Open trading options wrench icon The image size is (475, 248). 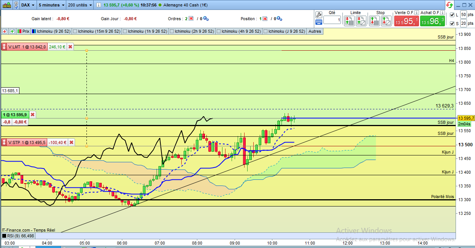(319, 14)
